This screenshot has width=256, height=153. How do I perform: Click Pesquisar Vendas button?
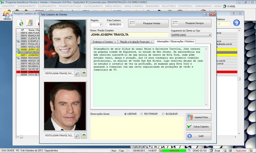coord(148,23)
